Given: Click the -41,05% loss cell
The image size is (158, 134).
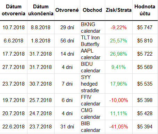Looking at the screenshot, I should [x=119, y=127].
